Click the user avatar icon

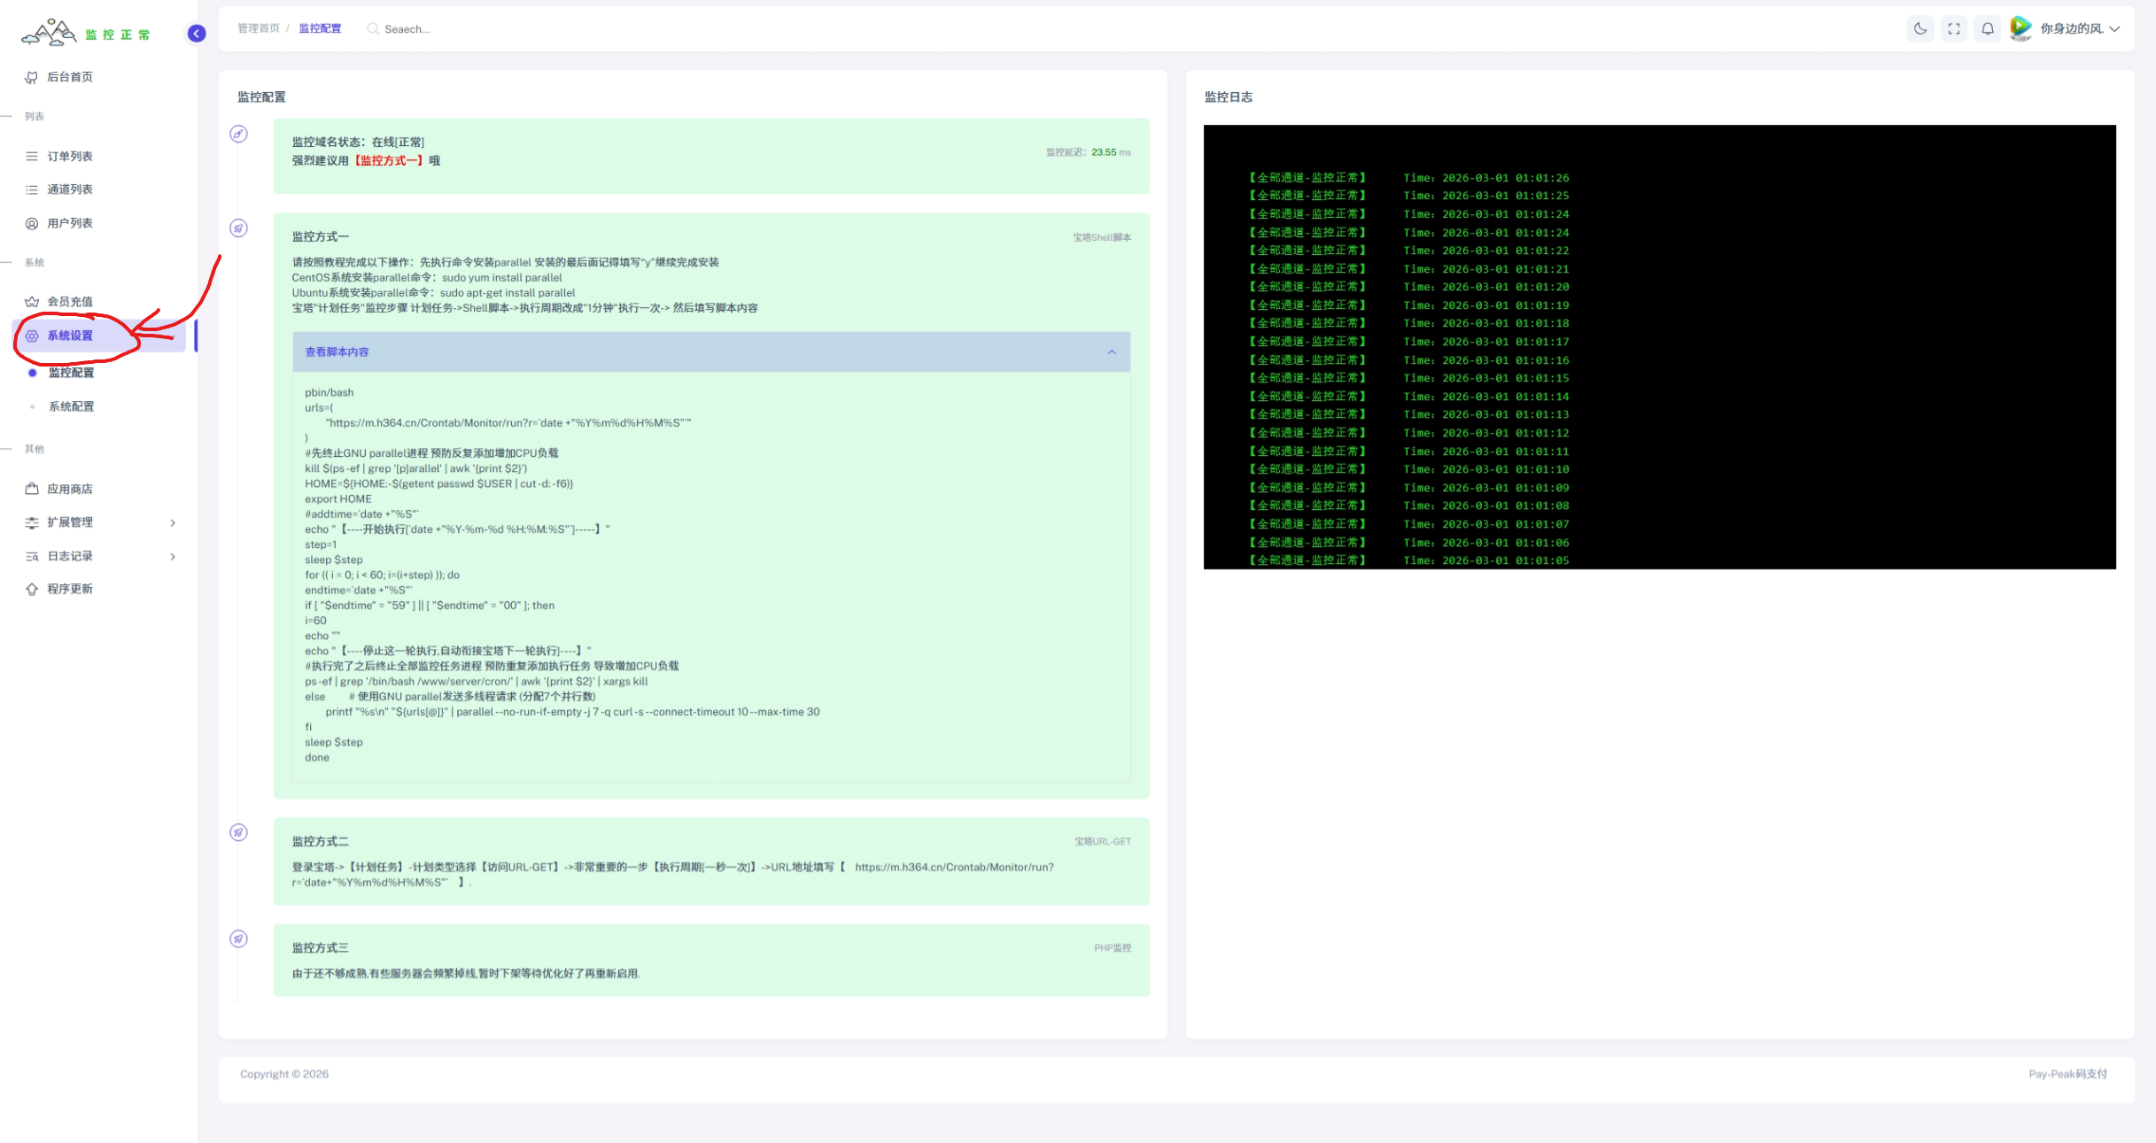point(2020,28)
